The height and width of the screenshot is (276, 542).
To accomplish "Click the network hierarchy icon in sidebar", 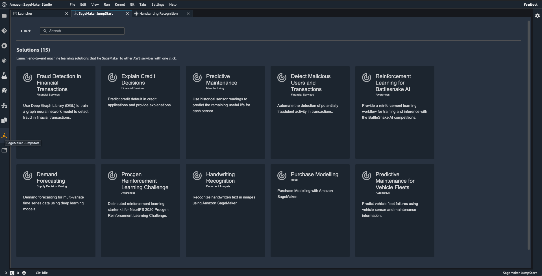I will coord(4,105).
